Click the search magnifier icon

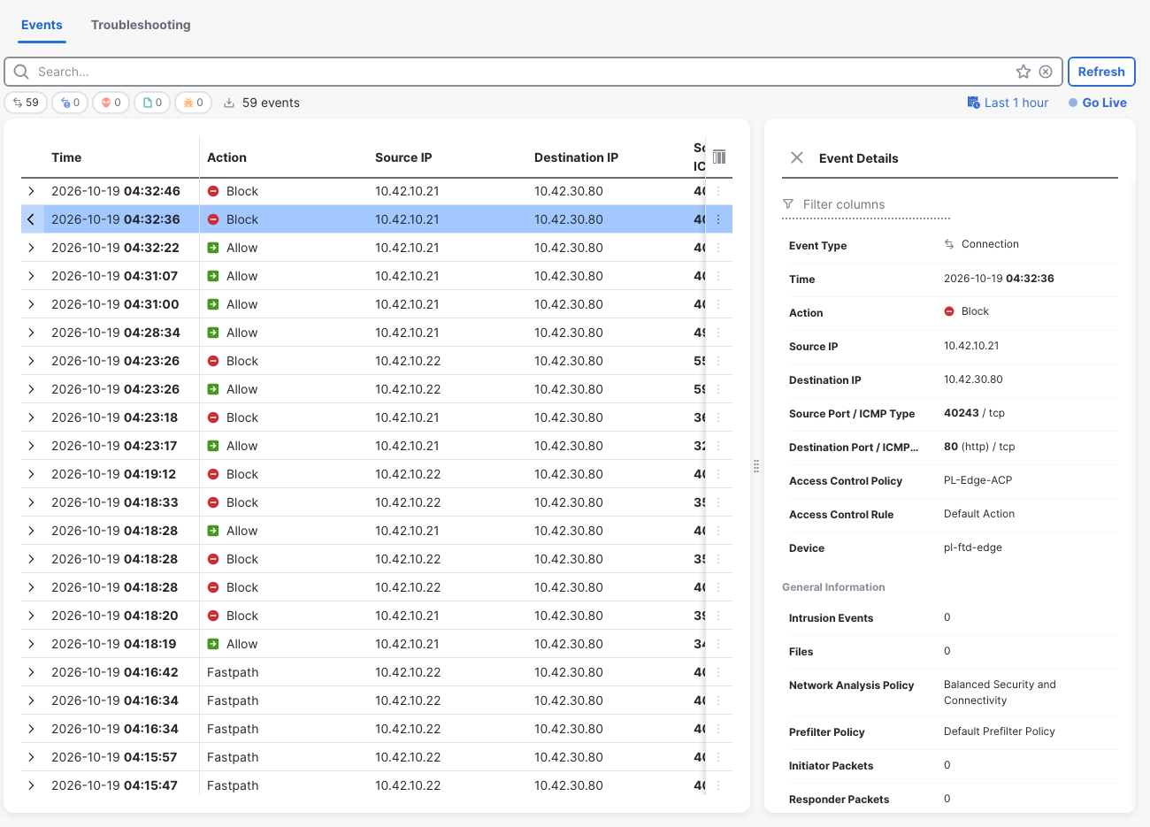(x=21, y=72)
